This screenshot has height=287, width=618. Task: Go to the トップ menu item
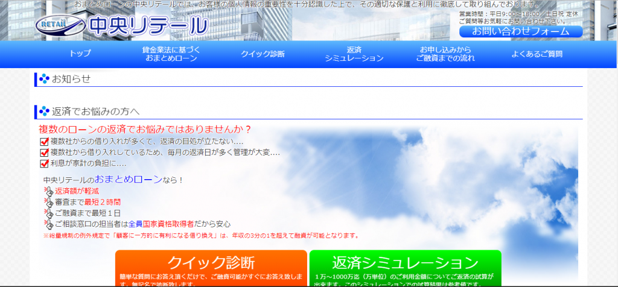coord(80,54)
